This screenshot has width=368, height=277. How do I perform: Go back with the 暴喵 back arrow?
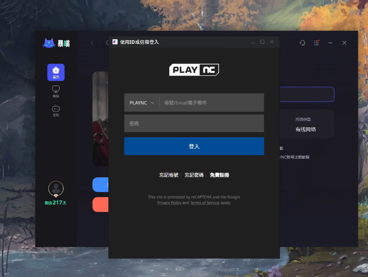(x=92, y=43)
